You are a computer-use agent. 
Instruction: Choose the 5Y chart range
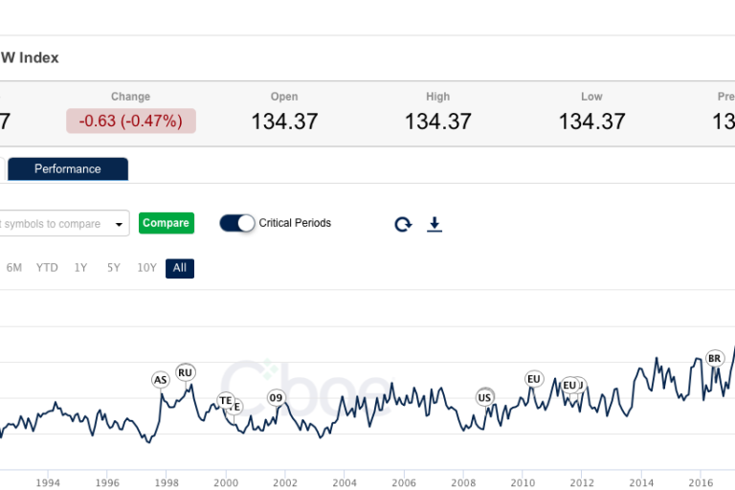(113, 268)
